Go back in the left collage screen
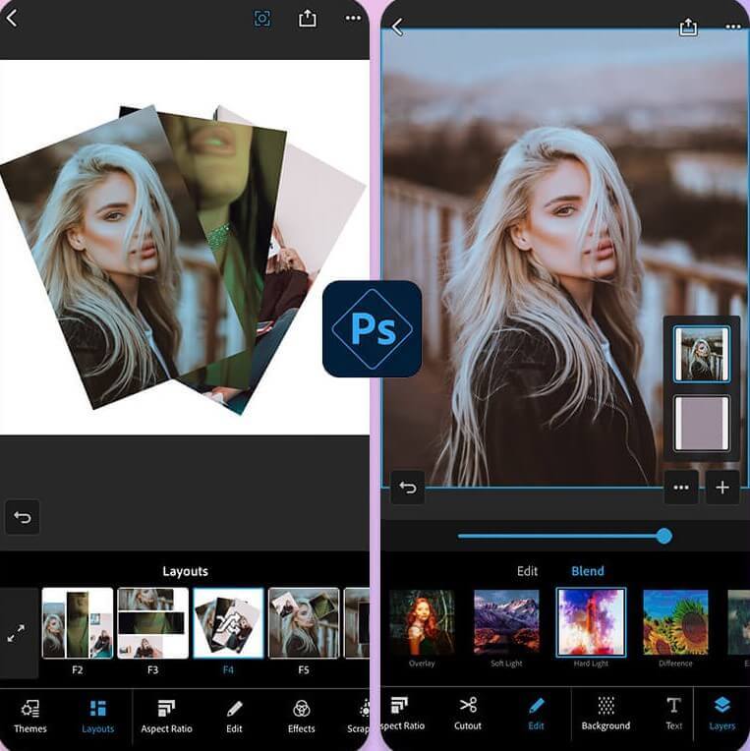Viewport: 750px width, 751px height. tap(12, 19)
